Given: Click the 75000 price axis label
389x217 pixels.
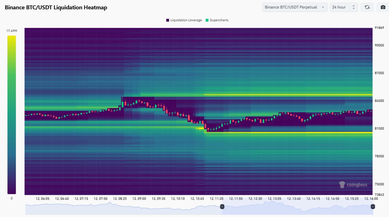Looking at the screenshot, I should [379, 184].
